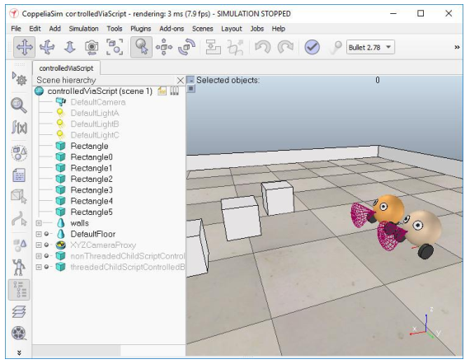The height and width of the screenshot is (364, 470).
Task: Open the simulation settings gear icon
Action: (x=19, y=78)
